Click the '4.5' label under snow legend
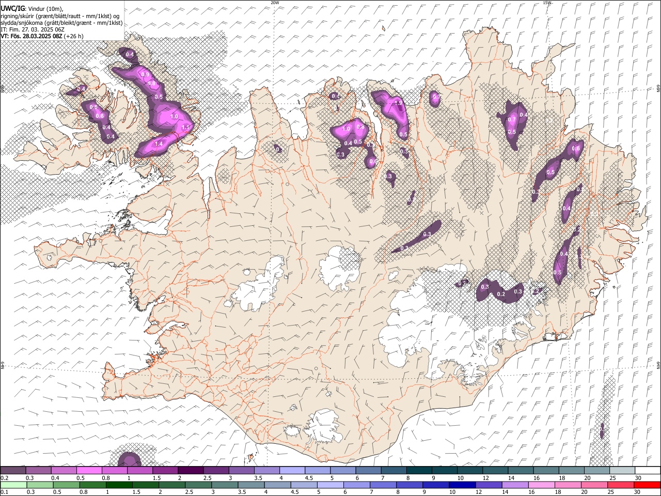The width and height of the screenshot is (661, 496). pyautogui.click(x=309, y=478)
